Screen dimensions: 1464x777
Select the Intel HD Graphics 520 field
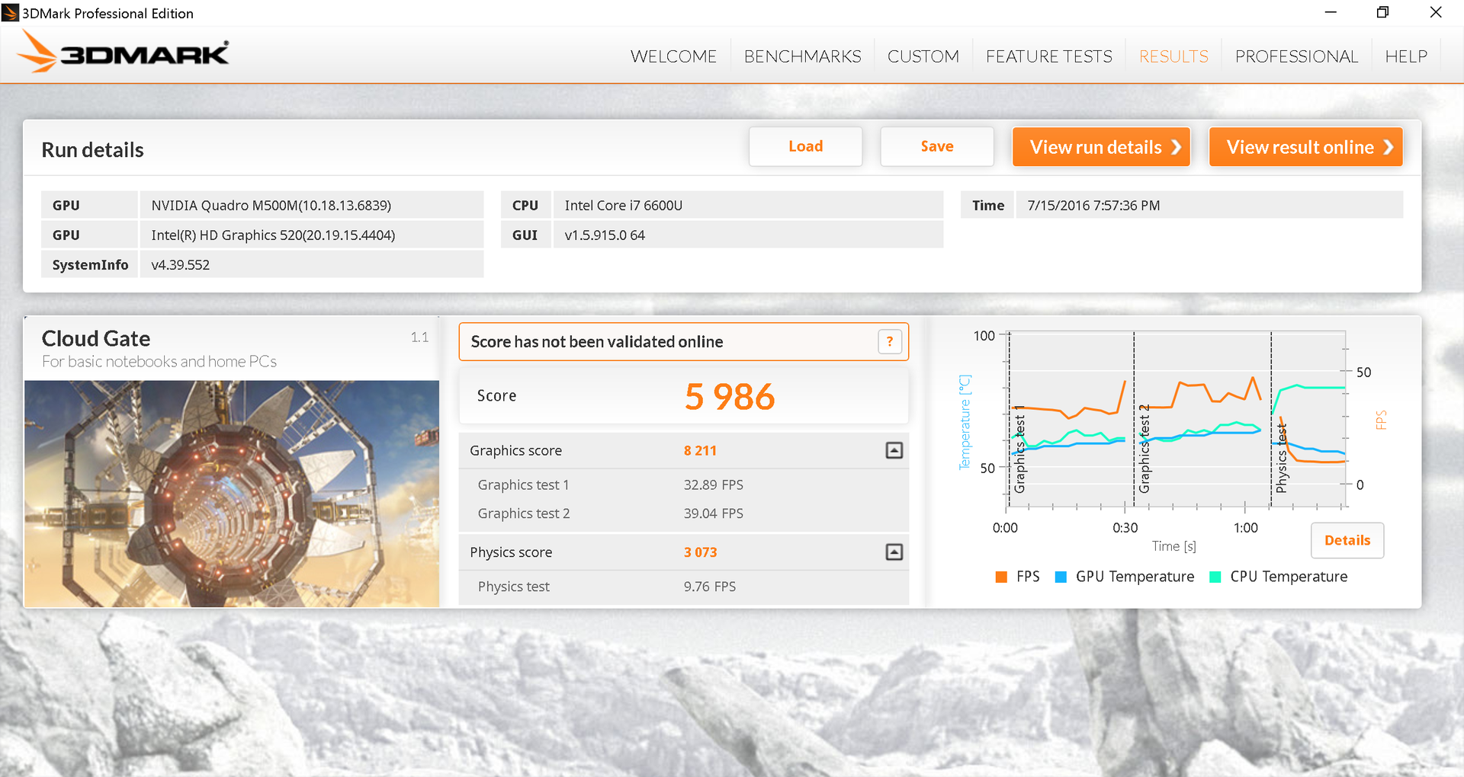311,235
